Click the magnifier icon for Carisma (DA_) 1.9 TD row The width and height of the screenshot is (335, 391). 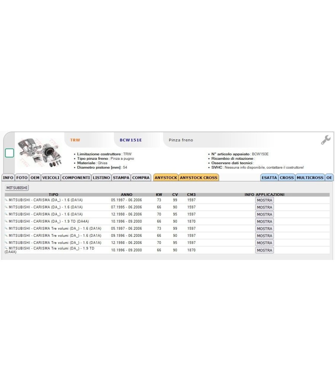pyautogui.click(x=6, y=221)
